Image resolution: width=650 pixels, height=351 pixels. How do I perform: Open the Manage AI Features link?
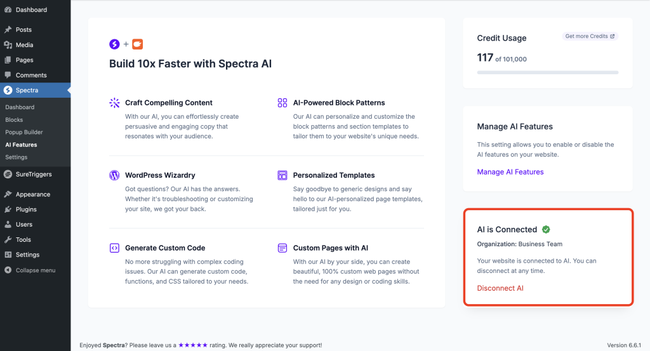(510, 172)
